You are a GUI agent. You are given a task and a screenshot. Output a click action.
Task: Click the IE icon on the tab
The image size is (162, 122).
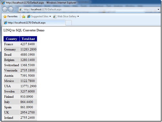[5, 23]
